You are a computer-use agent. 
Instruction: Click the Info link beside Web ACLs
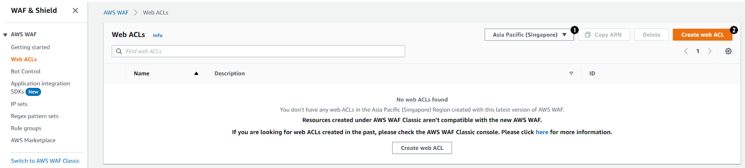pos(158,35)
